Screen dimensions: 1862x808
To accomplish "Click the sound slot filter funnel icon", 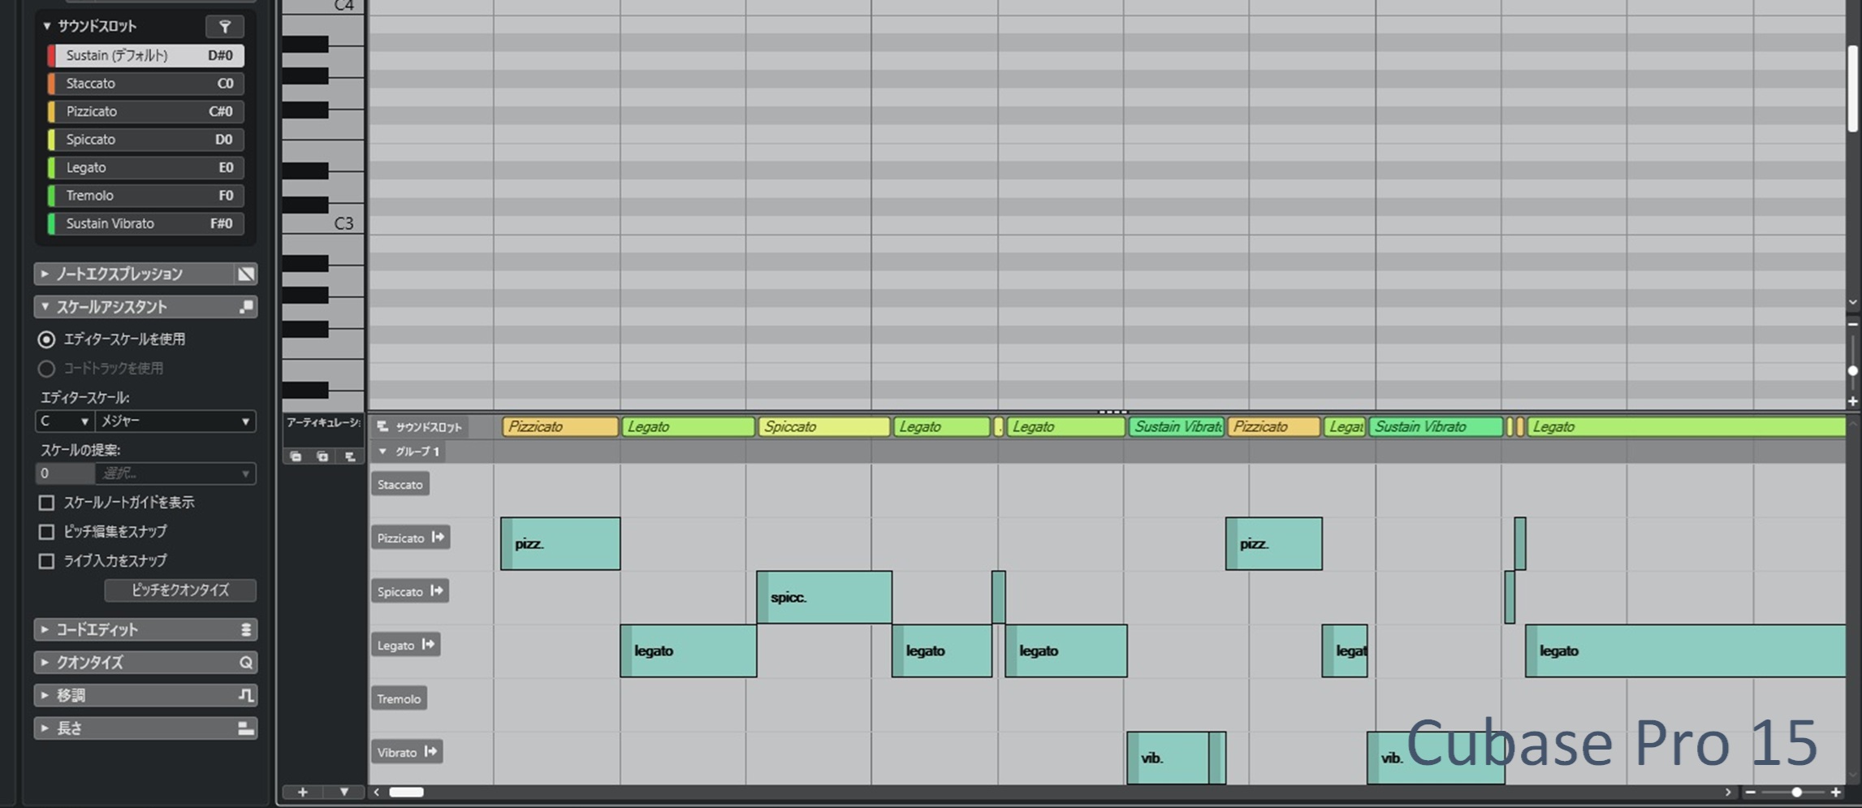I will click(x=225, y=27).
